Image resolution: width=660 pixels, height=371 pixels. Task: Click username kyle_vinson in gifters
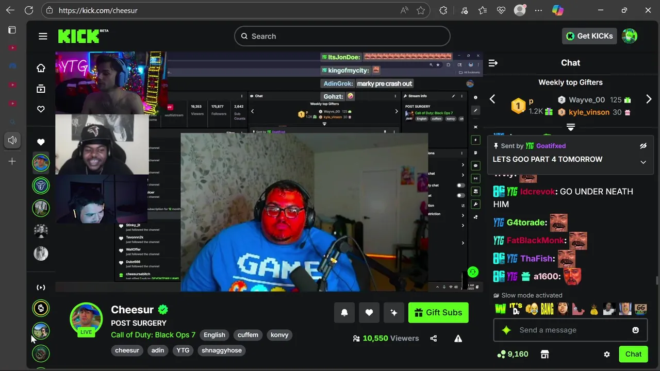589,112
